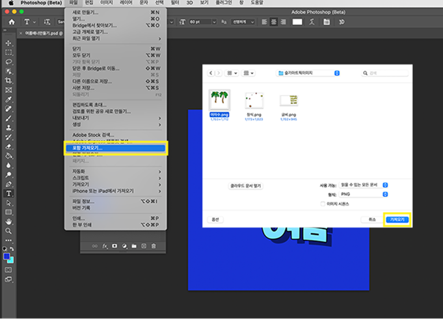Open the 3D menu in menu bar

coord(189,3)
